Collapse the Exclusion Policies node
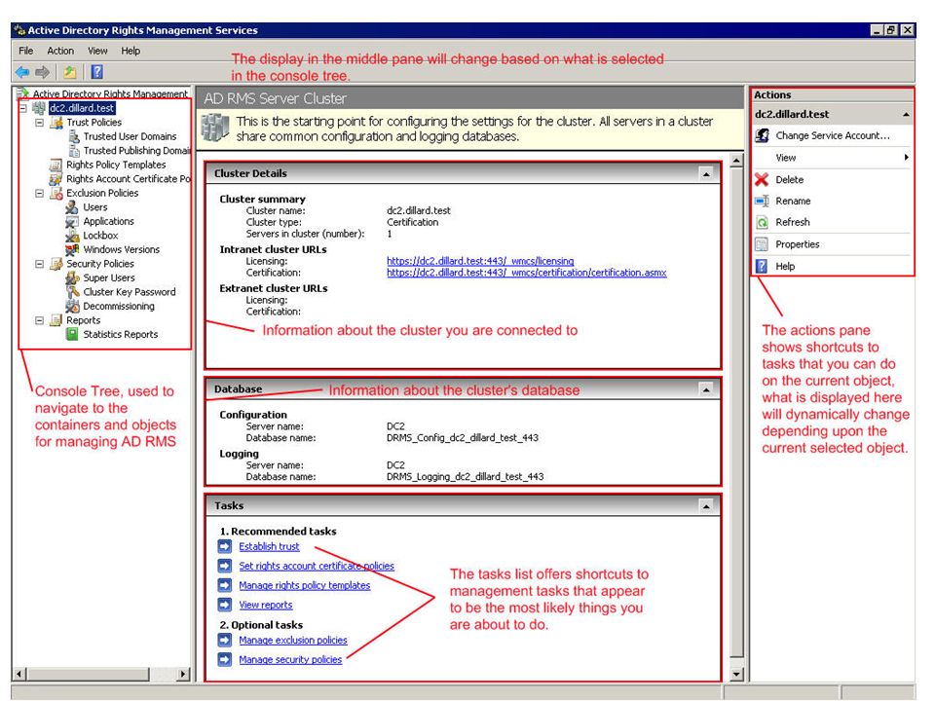The width and height of the screenshot is (935, 701). tap(39, 193)
